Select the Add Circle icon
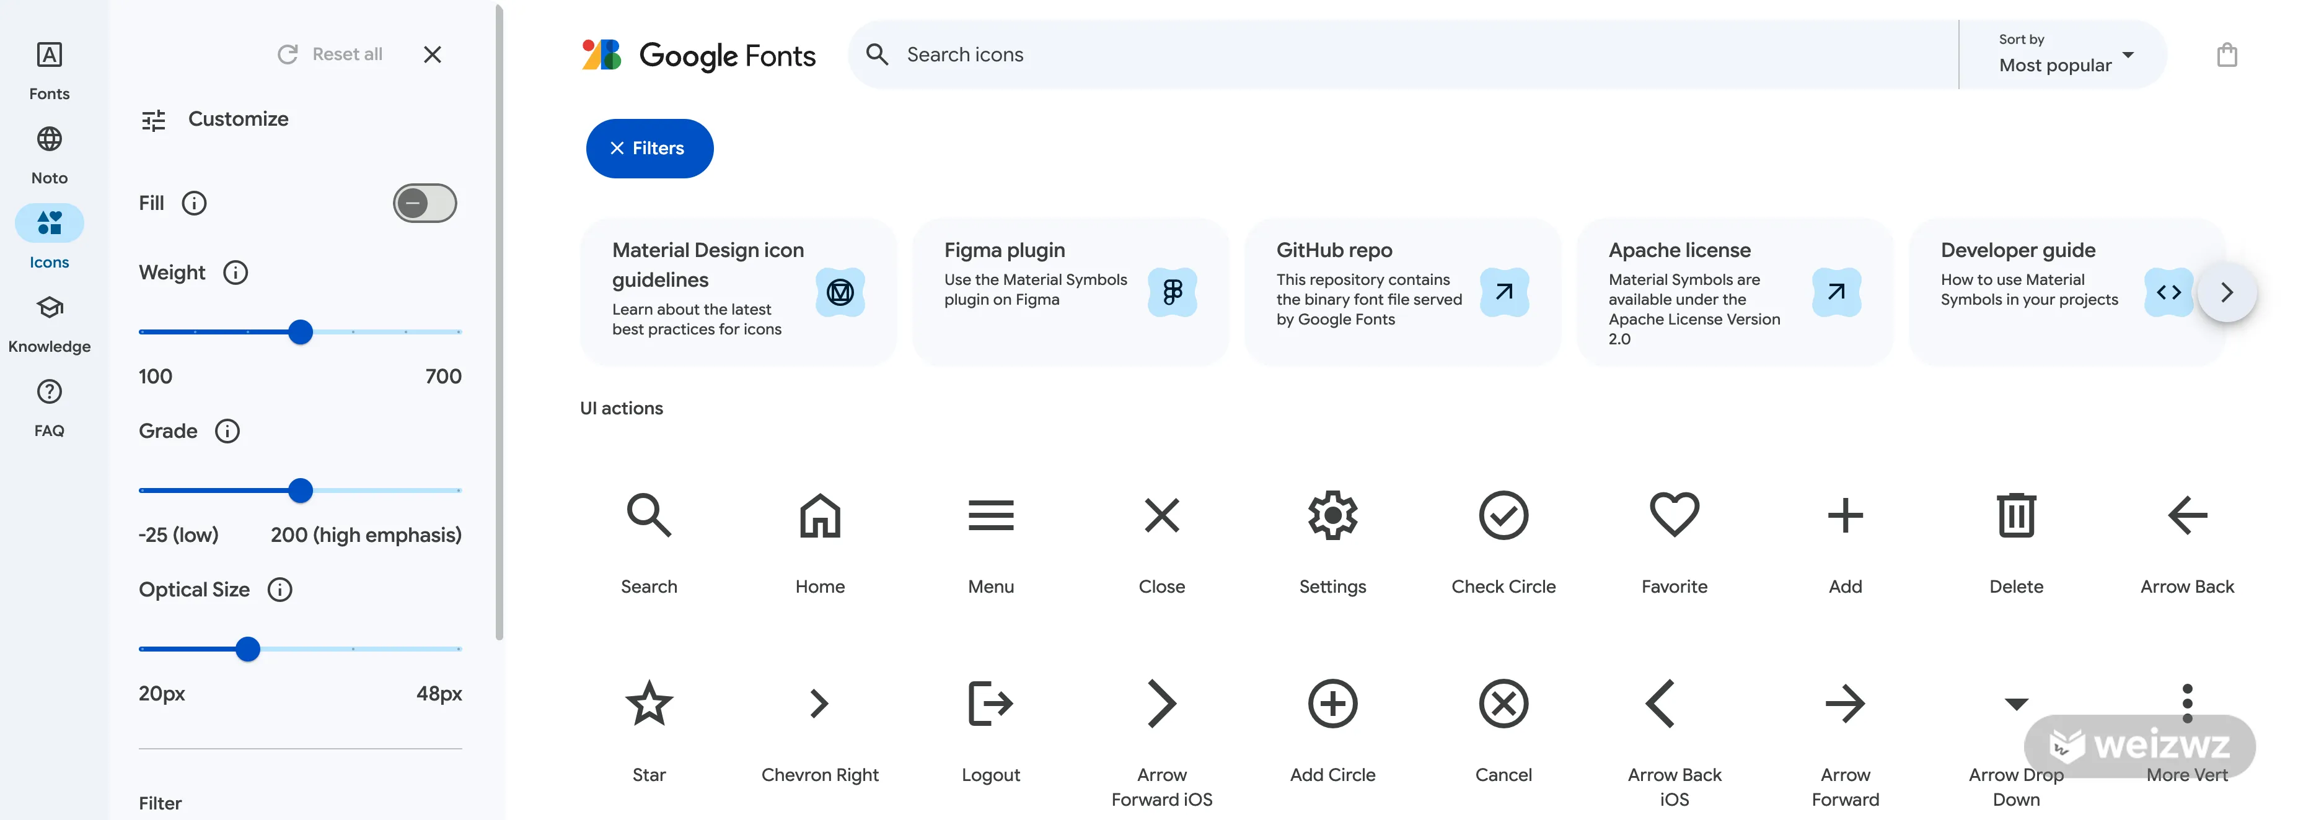Screen dimensions: 2298x820 coord(1333,703)
